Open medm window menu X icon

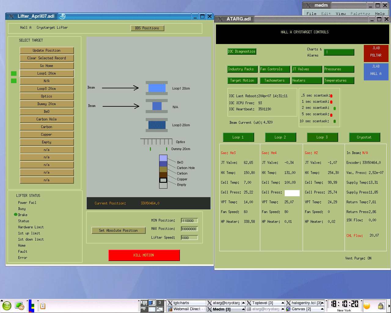coord(308,5)
